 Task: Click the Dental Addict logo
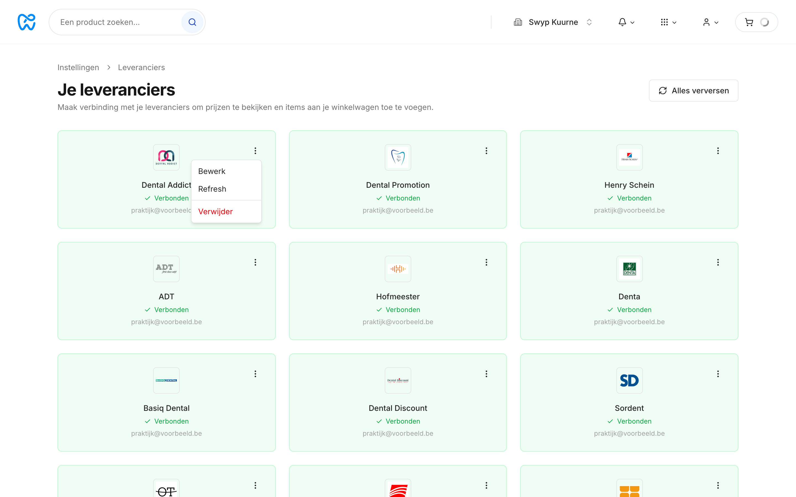(166, 157)
